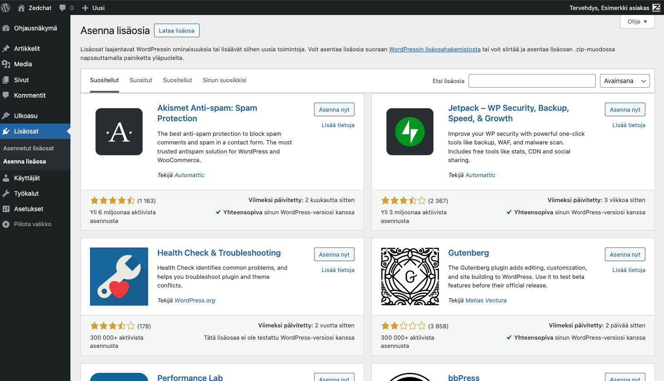Open Lisää tietoja for Gutenberg
Image resolution: width=664 pixels, height=381 pixels.
(x=629, y=270)
